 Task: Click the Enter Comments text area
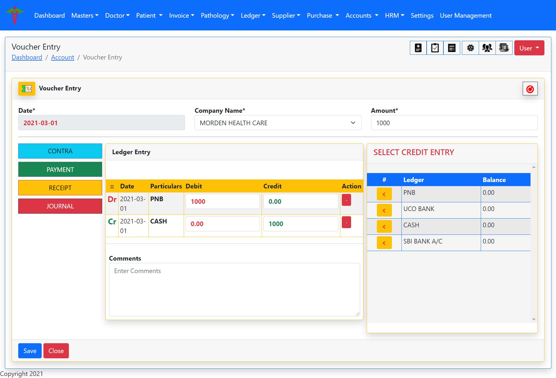click(x=234, y=289)
